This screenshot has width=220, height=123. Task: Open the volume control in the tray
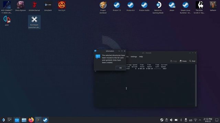pos(171,120)
